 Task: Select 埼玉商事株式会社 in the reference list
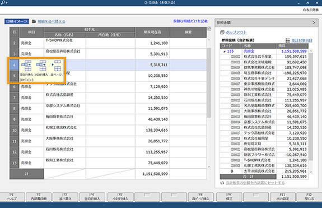click(258, 73)
